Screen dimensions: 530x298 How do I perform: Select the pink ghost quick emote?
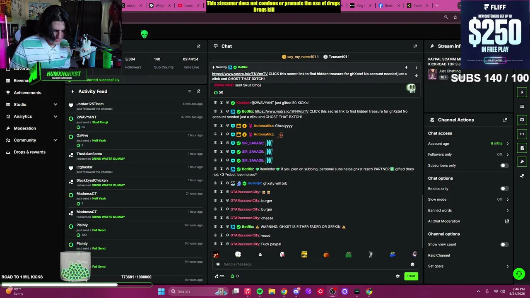(x=282, y=255)
